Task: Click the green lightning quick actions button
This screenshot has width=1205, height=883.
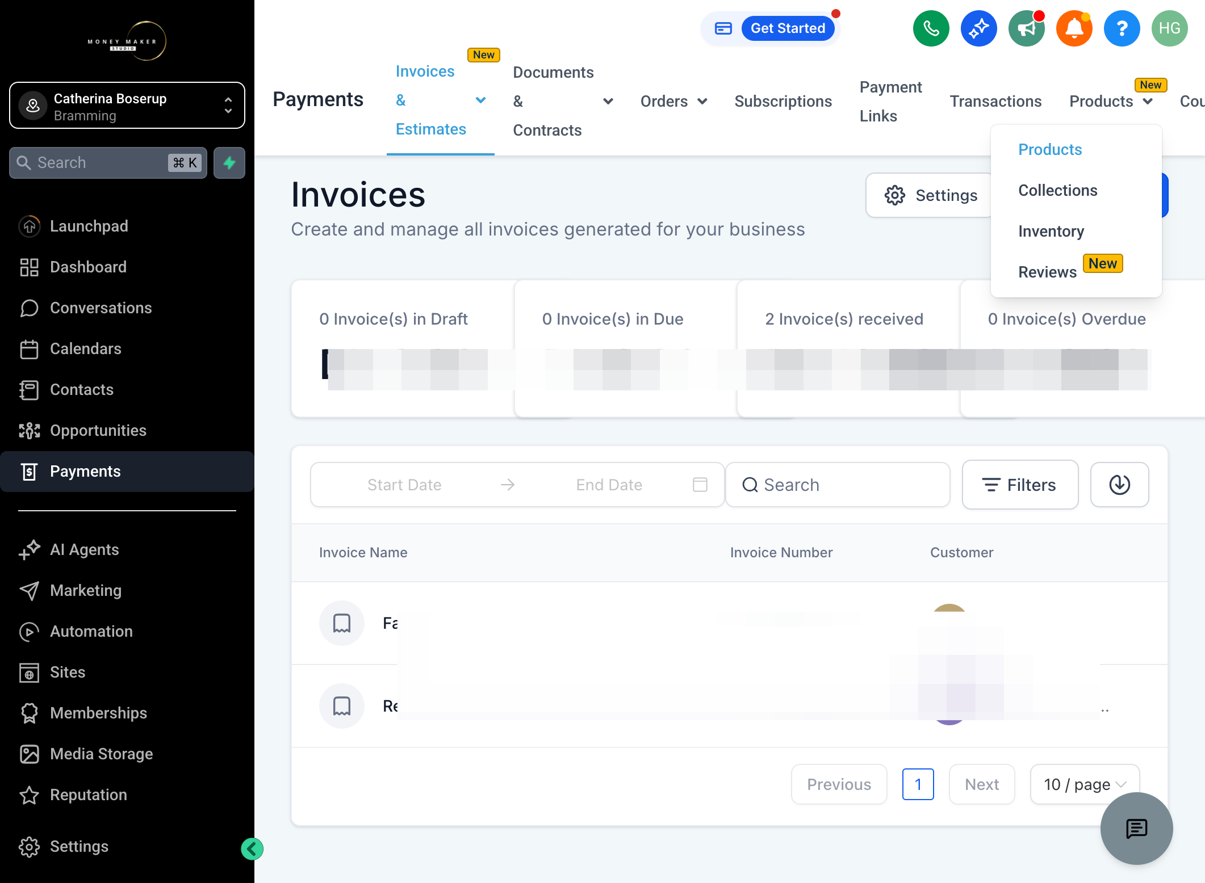Action: click(229, 163)
